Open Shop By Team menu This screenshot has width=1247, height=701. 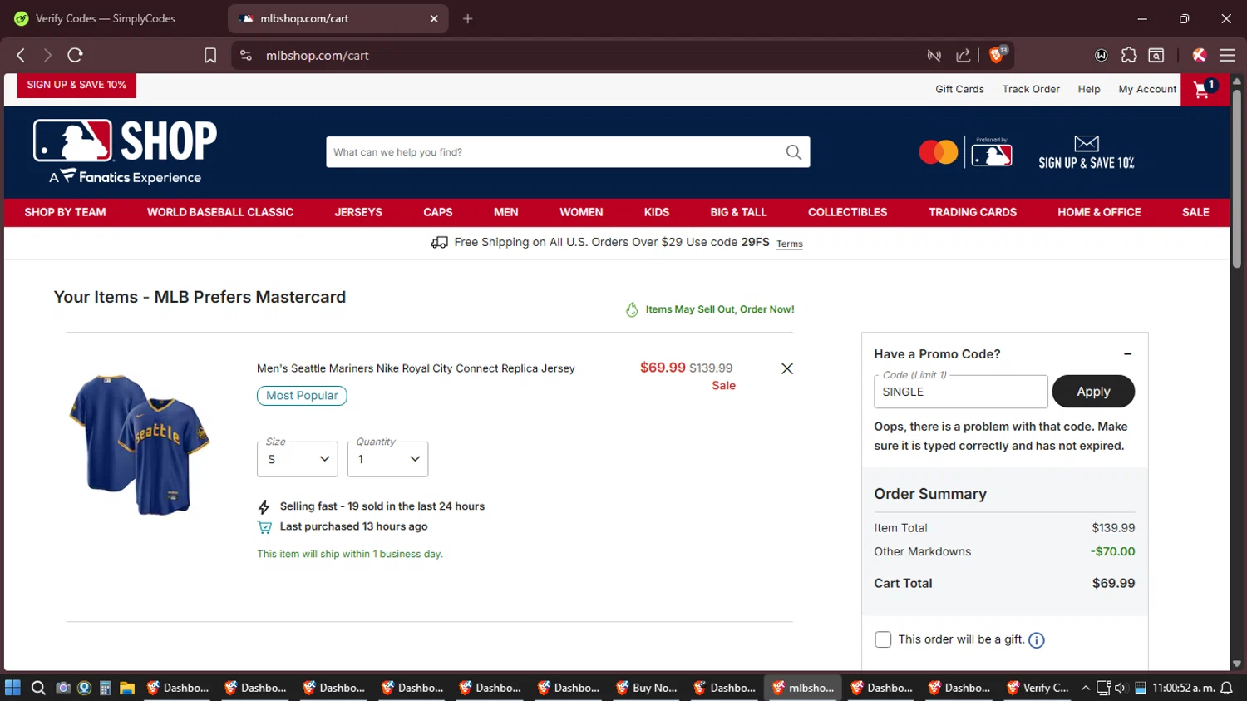tap(65, 212)
